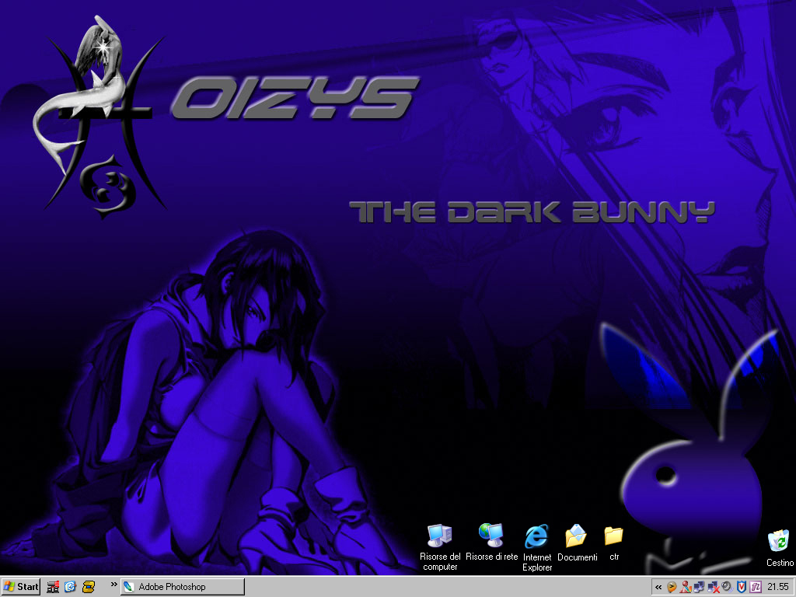This screenshot has height=597, width=796.
Task: Click the orange round tray icon
Action: 672,587
